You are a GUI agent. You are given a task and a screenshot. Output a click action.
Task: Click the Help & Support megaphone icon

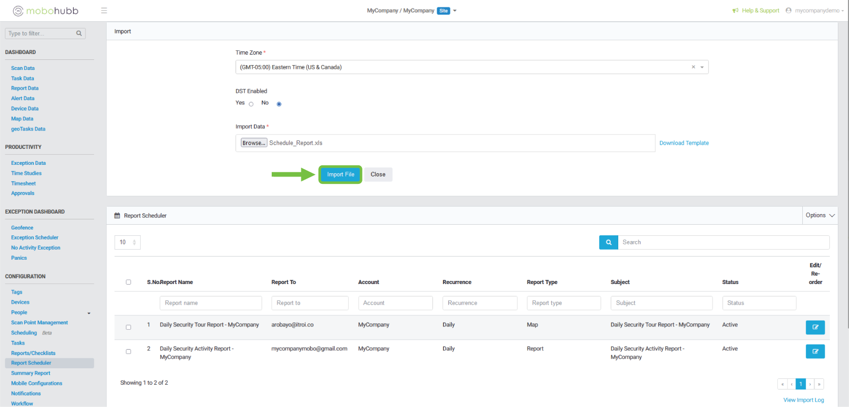coord(735,11)
